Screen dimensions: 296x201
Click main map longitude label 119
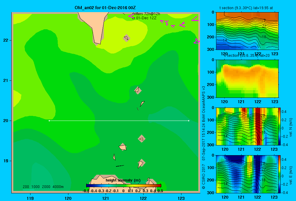click(30, 198)
